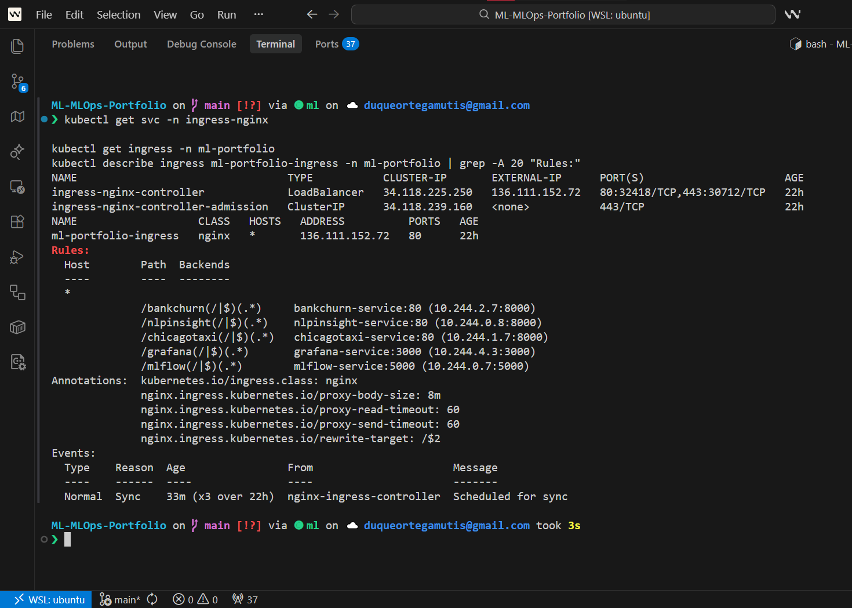Viewport: 852px width, 608px height.
Task: Open the Explorer files view
Action: (x=17, y=46)
